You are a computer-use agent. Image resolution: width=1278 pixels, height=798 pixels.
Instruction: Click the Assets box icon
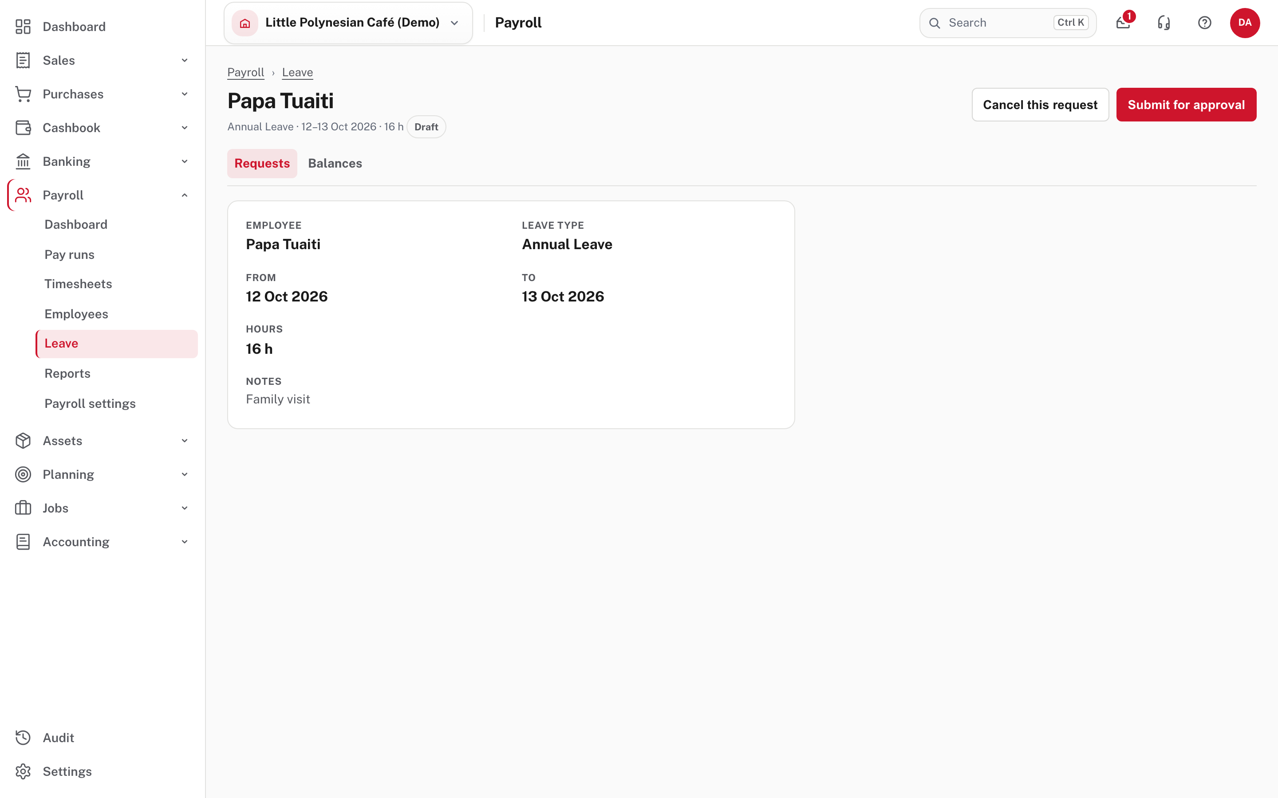tap(23, 441)
